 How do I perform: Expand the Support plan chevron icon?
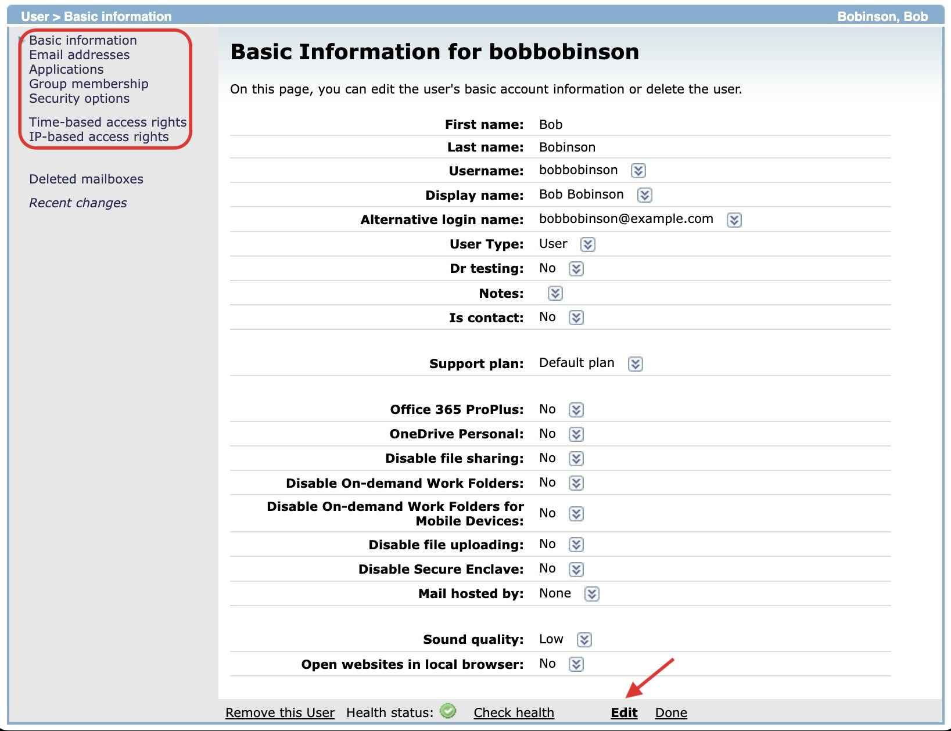coord(635,364)
